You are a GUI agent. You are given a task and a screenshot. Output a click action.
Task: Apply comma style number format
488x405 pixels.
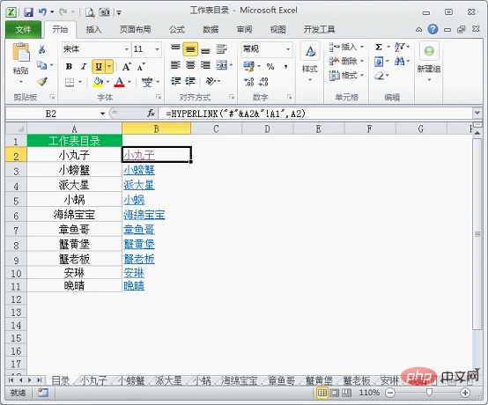pos(285,66)
